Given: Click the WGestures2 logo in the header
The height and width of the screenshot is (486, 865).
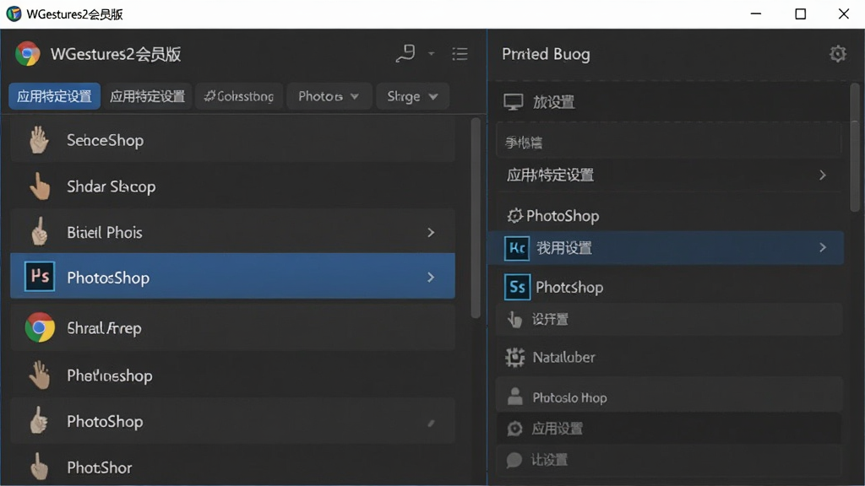Looking at the screenshot, I should (x=28, y=54).
